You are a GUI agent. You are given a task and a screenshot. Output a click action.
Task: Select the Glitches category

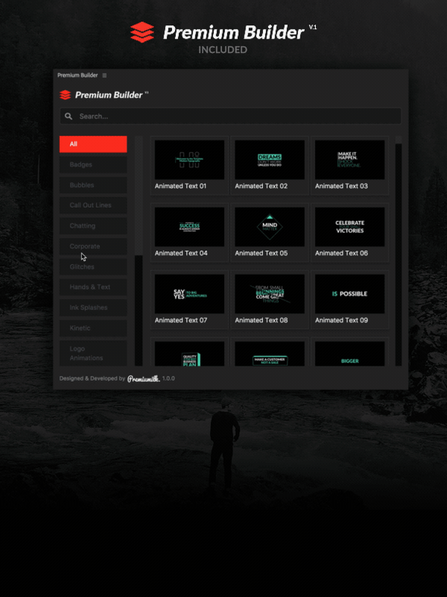pyautogui.click(x=93, y=267)
